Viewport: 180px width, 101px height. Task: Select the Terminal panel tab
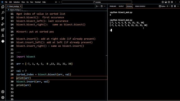[x=129, y=6]
